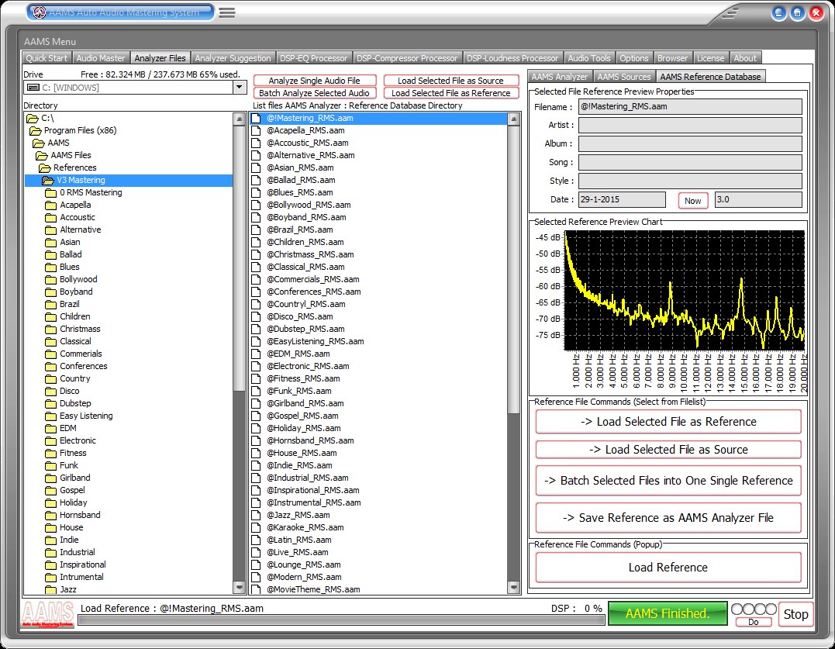
Task: Click the Now date button
Action: tap(692, 201)
